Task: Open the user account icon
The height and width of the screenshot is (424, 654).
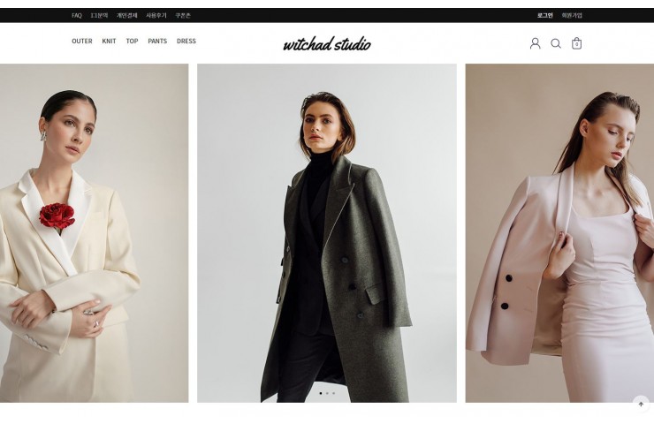Action: (535, 43)
